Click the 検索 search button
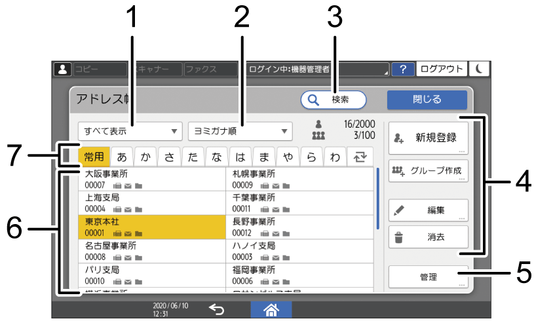 (334, 100)
